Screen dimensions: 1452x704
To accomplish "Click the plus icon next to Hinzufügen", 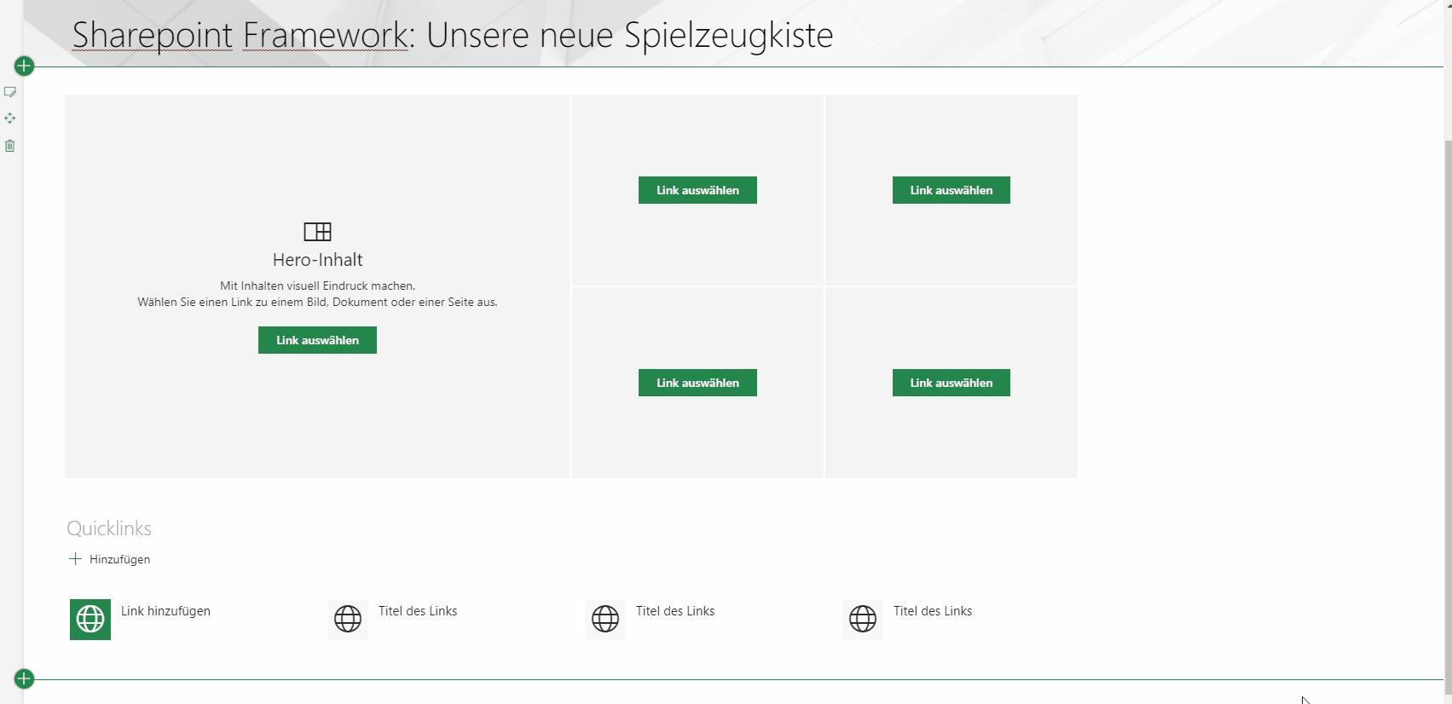I will [75, 559].
